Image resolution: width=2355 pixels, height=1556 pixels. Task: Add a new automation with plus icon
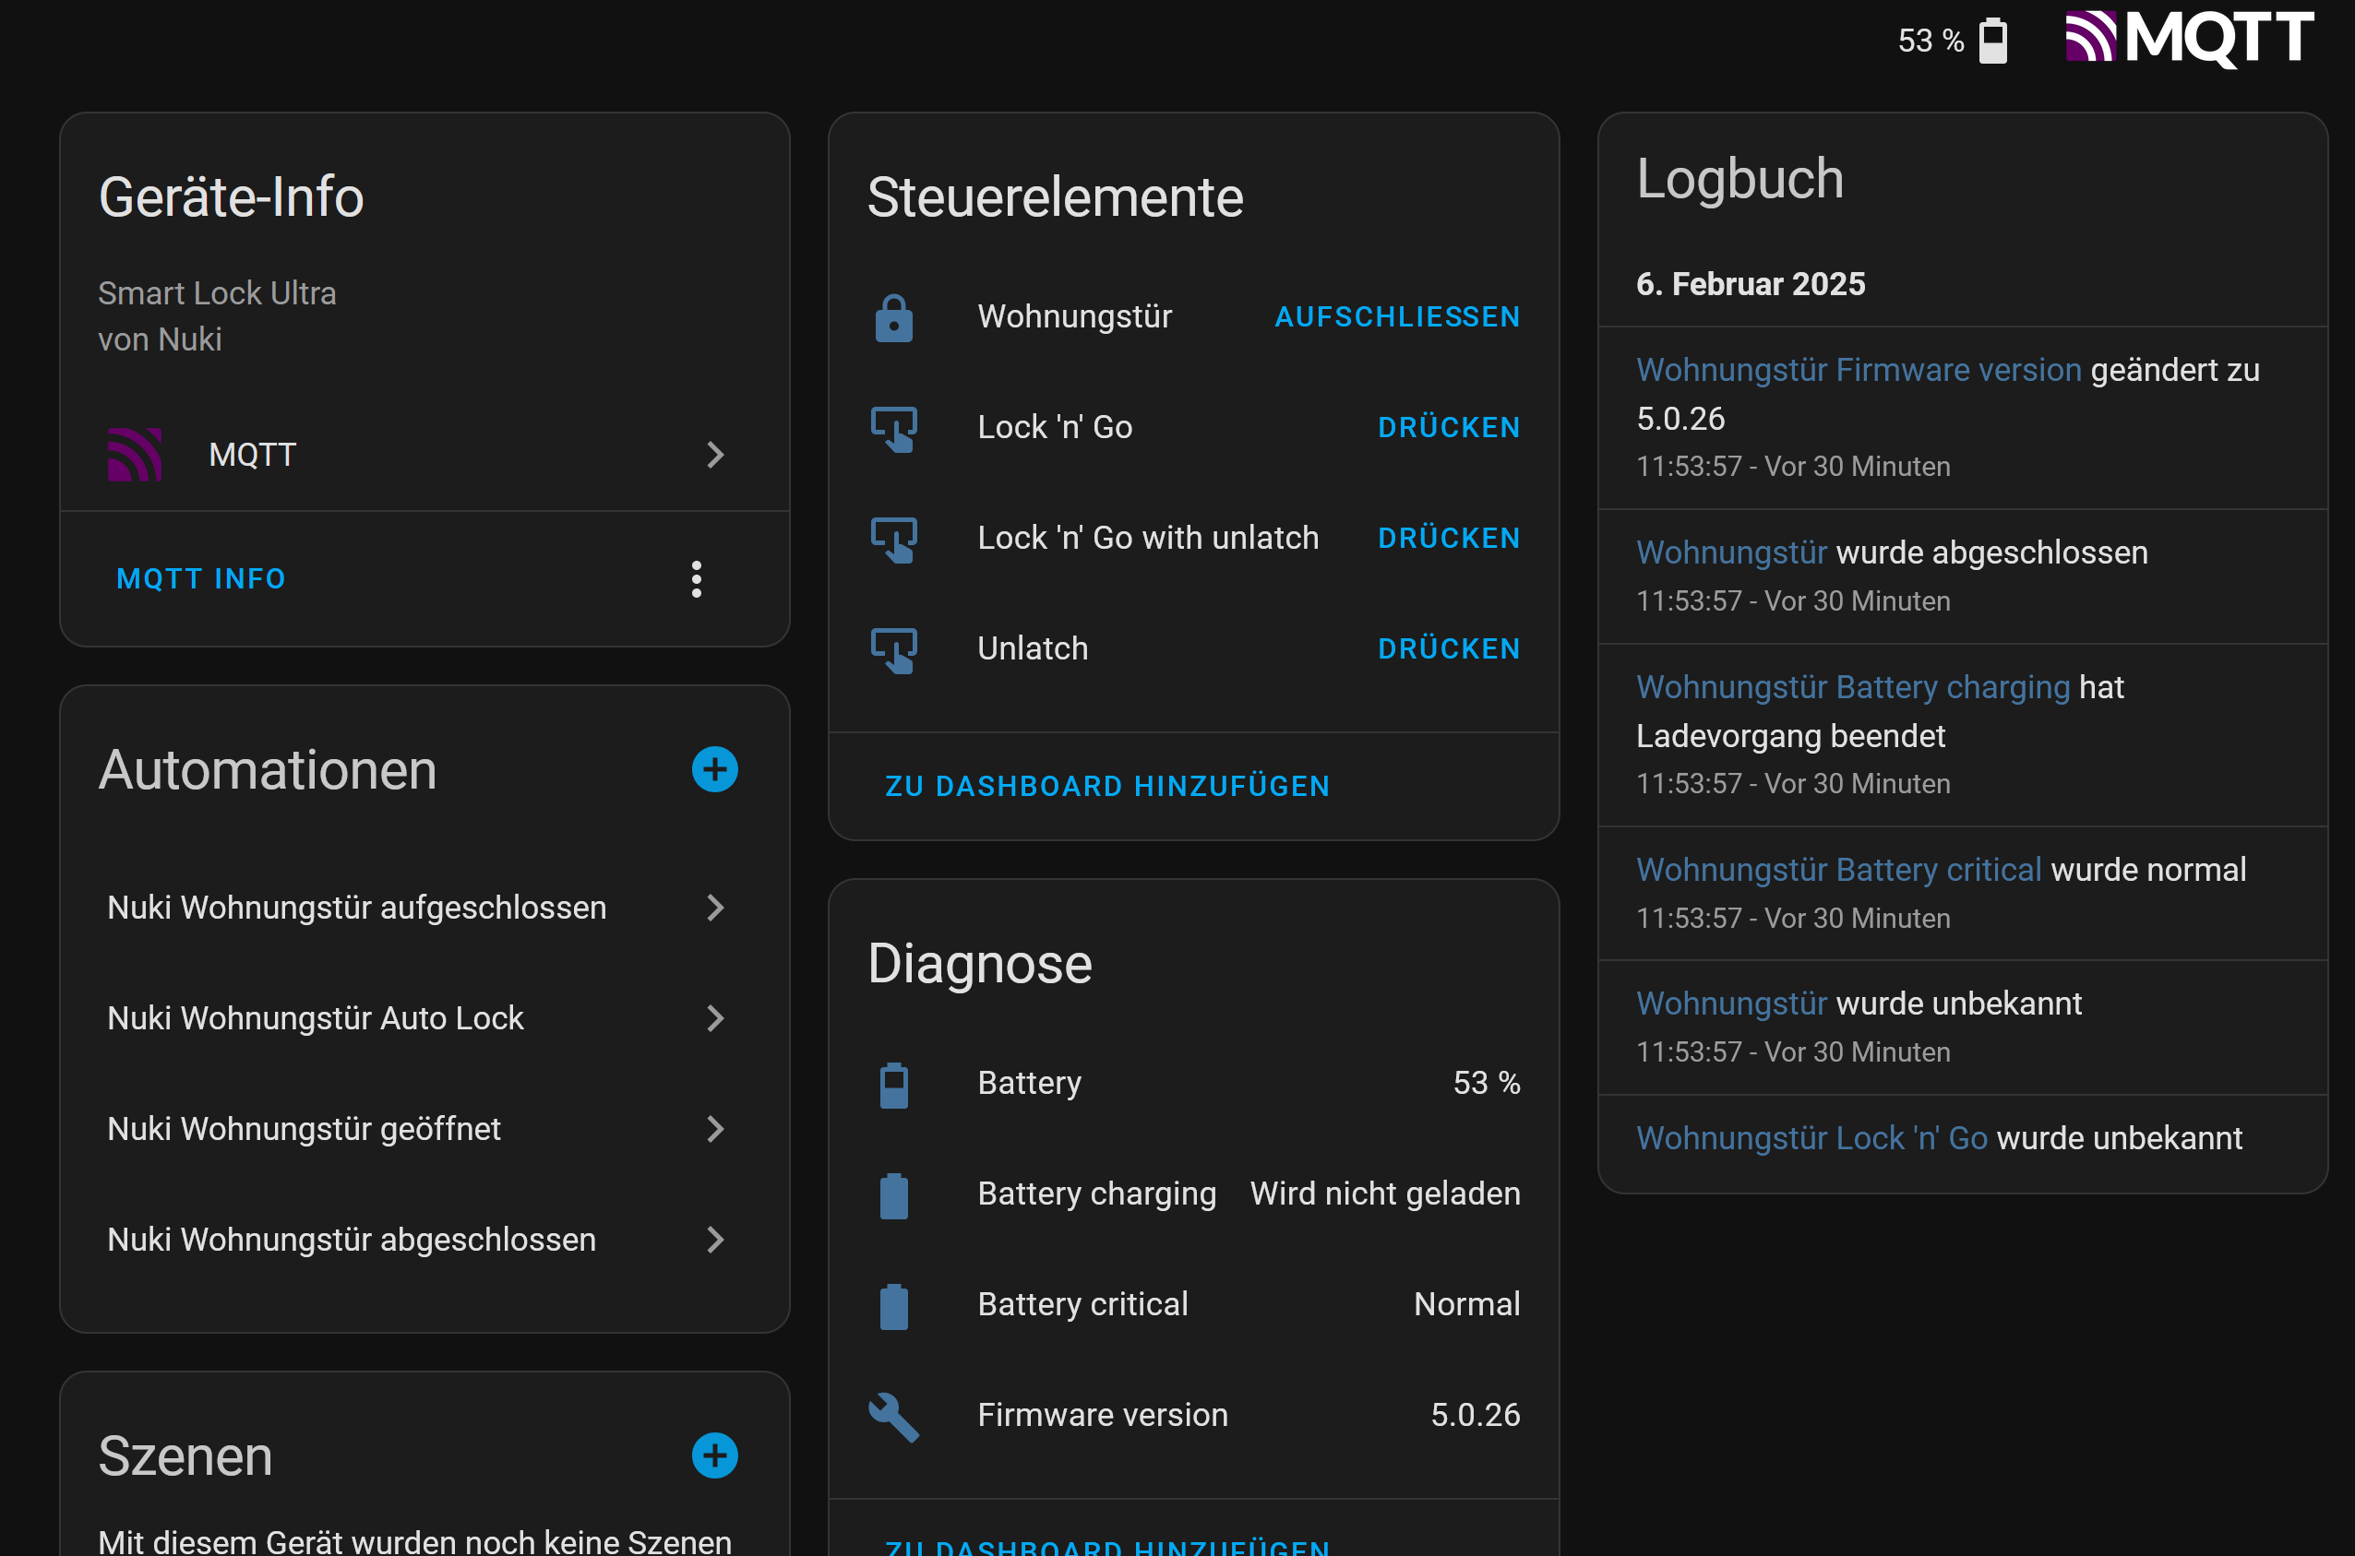714,770
